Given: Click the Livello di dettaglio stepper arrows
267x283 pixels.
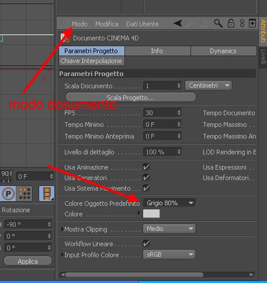Looking at the screenshot, I should pos(179,152).
